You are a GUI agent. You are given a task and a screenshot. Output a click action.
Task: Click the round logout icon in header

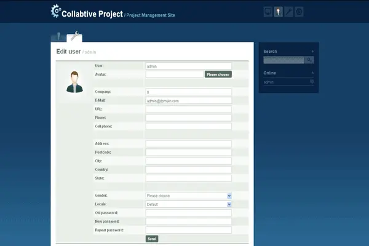point(299,12)
